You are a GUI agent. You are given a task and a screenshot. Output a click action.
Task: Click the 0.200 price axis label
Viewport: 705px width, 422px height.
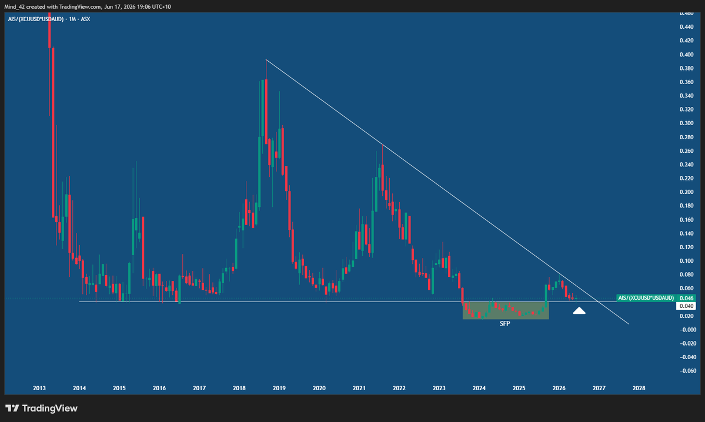click(x=686, y=192)
